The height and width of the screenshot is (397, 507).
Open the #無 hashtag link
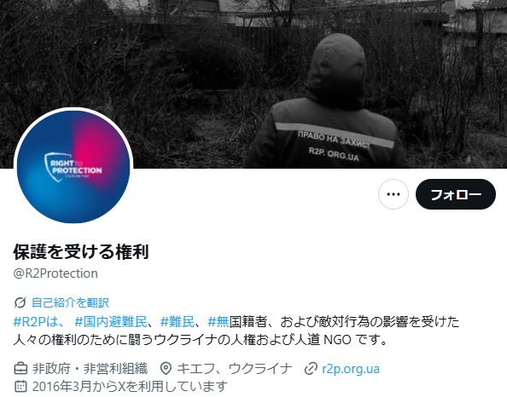click(x=219, y=322)
